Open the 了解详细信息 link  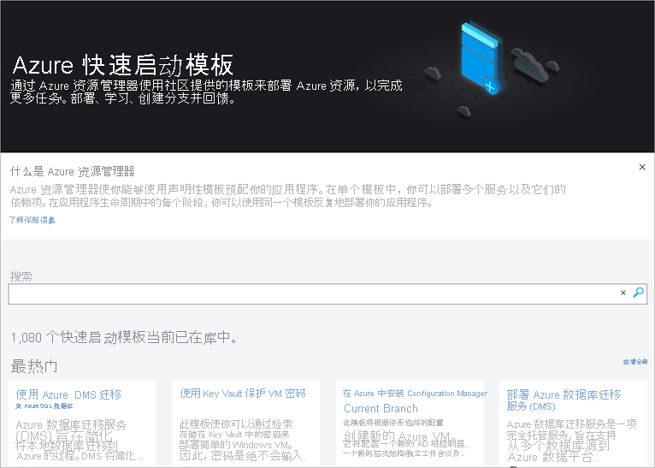(32, 220)
